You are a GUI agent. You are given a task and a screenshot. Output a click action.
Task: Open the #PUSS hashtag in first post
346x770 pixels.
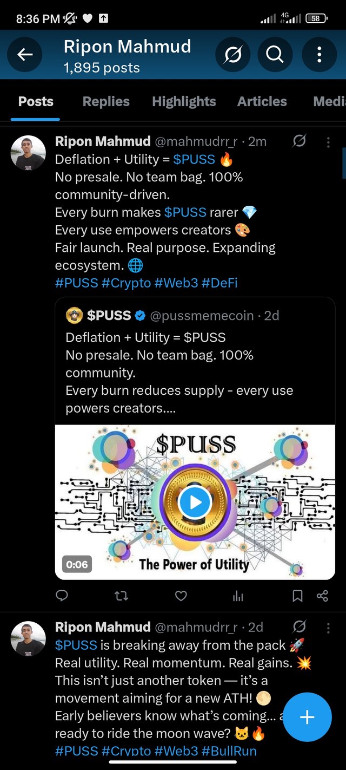click(76, 283)
